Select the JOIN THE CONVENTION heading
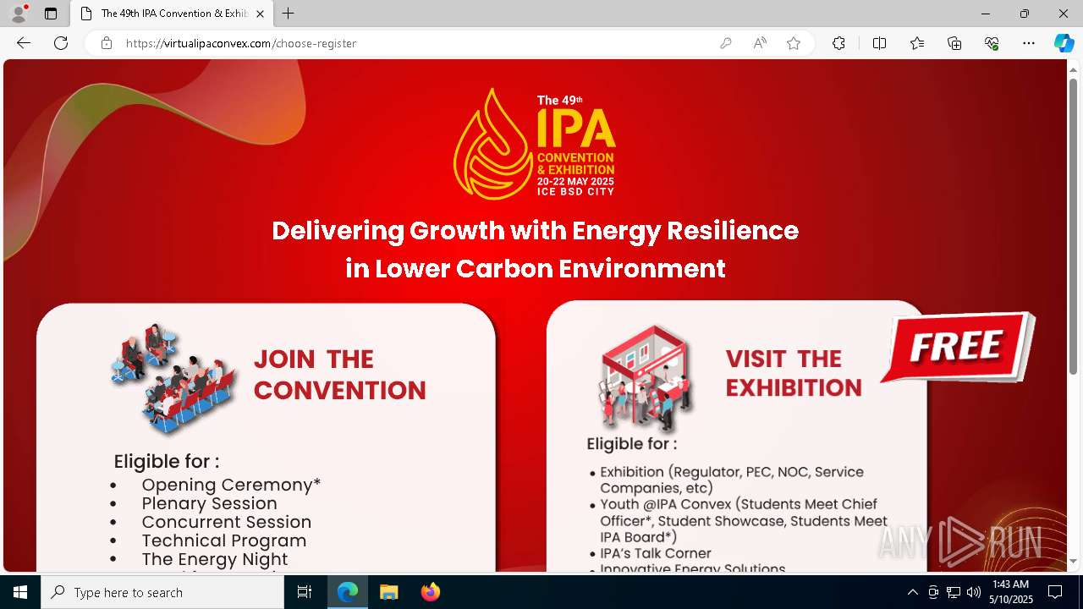Image resolution: width=1083 pixels, height=609 pixels. [x=339, y=375]
